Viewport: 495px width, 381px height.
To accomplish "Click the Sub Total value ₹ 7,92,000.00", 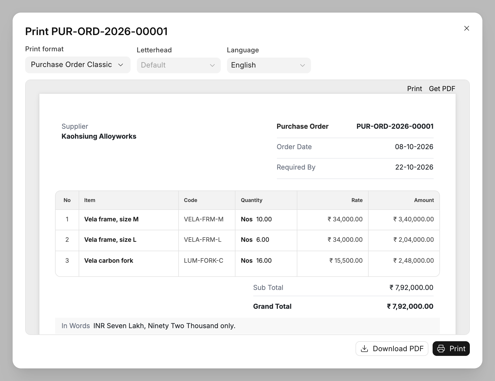I will coord(411,288).
